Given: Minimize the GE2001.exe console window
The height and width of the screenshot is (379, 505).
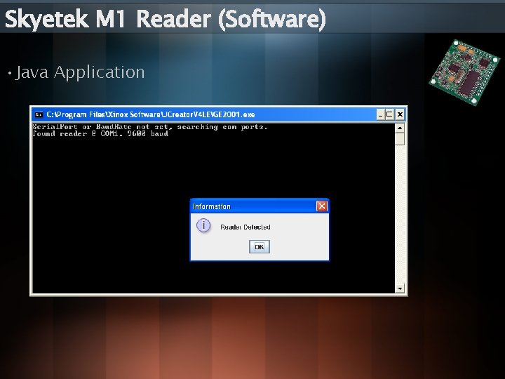Looking at the screenshot, I should (x=381, y=114).
